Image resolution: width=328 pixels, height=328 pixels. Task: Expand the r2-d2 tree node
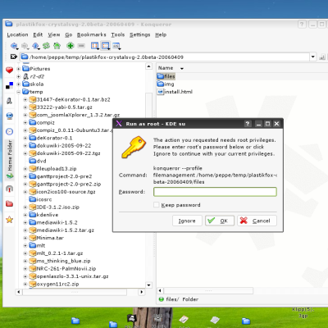19,76
